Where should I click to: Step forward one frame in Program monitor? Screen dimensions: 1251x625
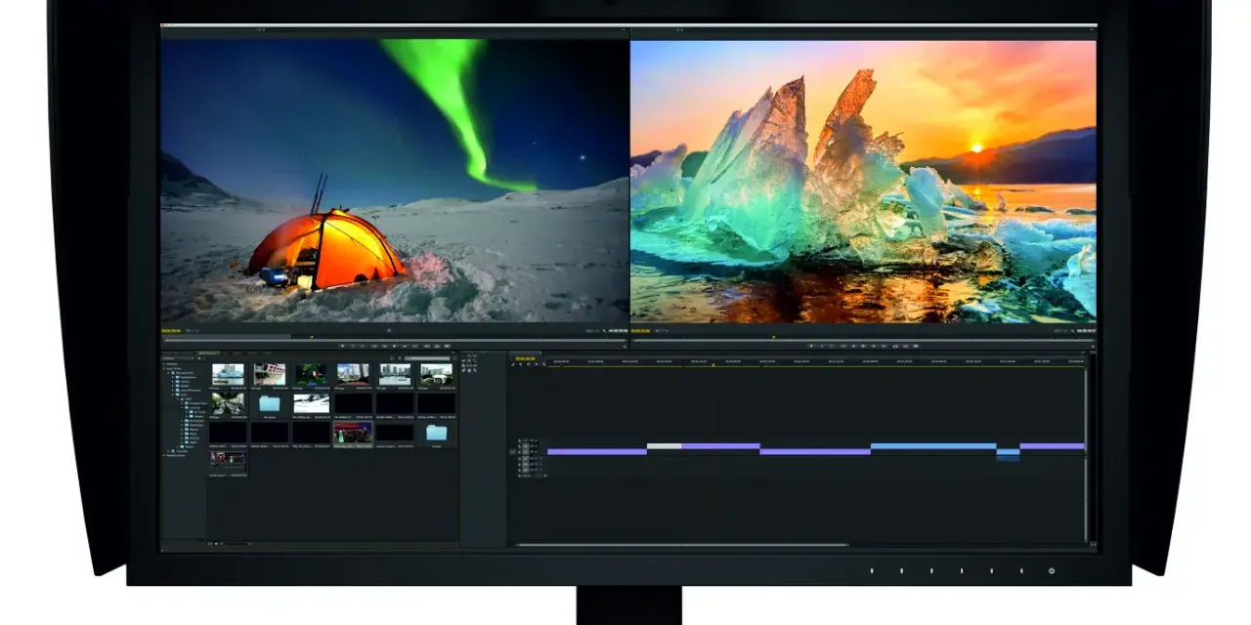(x=874, y=346)
